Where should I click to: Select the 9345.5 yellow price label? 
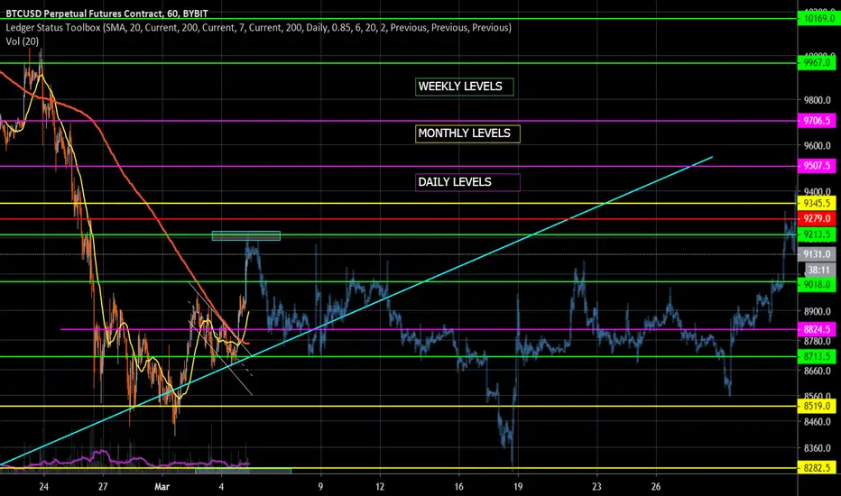tap(817, 203)
